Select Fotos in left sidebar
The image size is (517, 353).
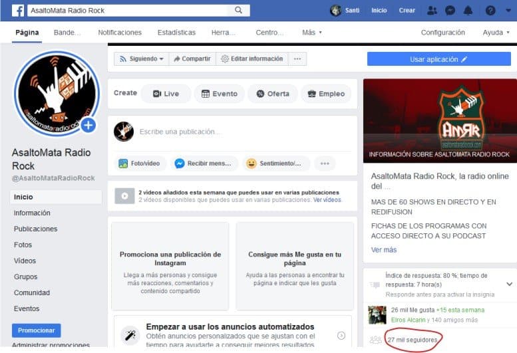pos(23,245)
